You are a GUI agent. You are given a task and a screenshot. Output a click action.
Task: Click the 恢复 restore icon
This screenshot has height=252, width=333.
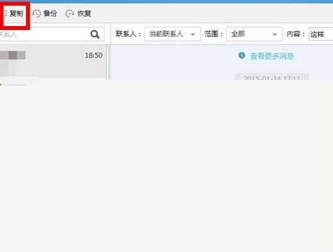pos(70,14)
